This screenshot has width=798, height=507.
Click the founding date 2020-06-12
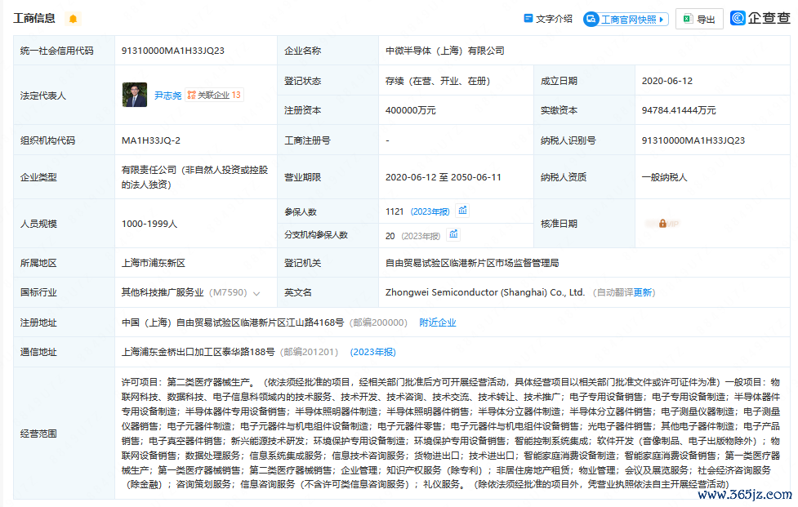tap(667, 81)
